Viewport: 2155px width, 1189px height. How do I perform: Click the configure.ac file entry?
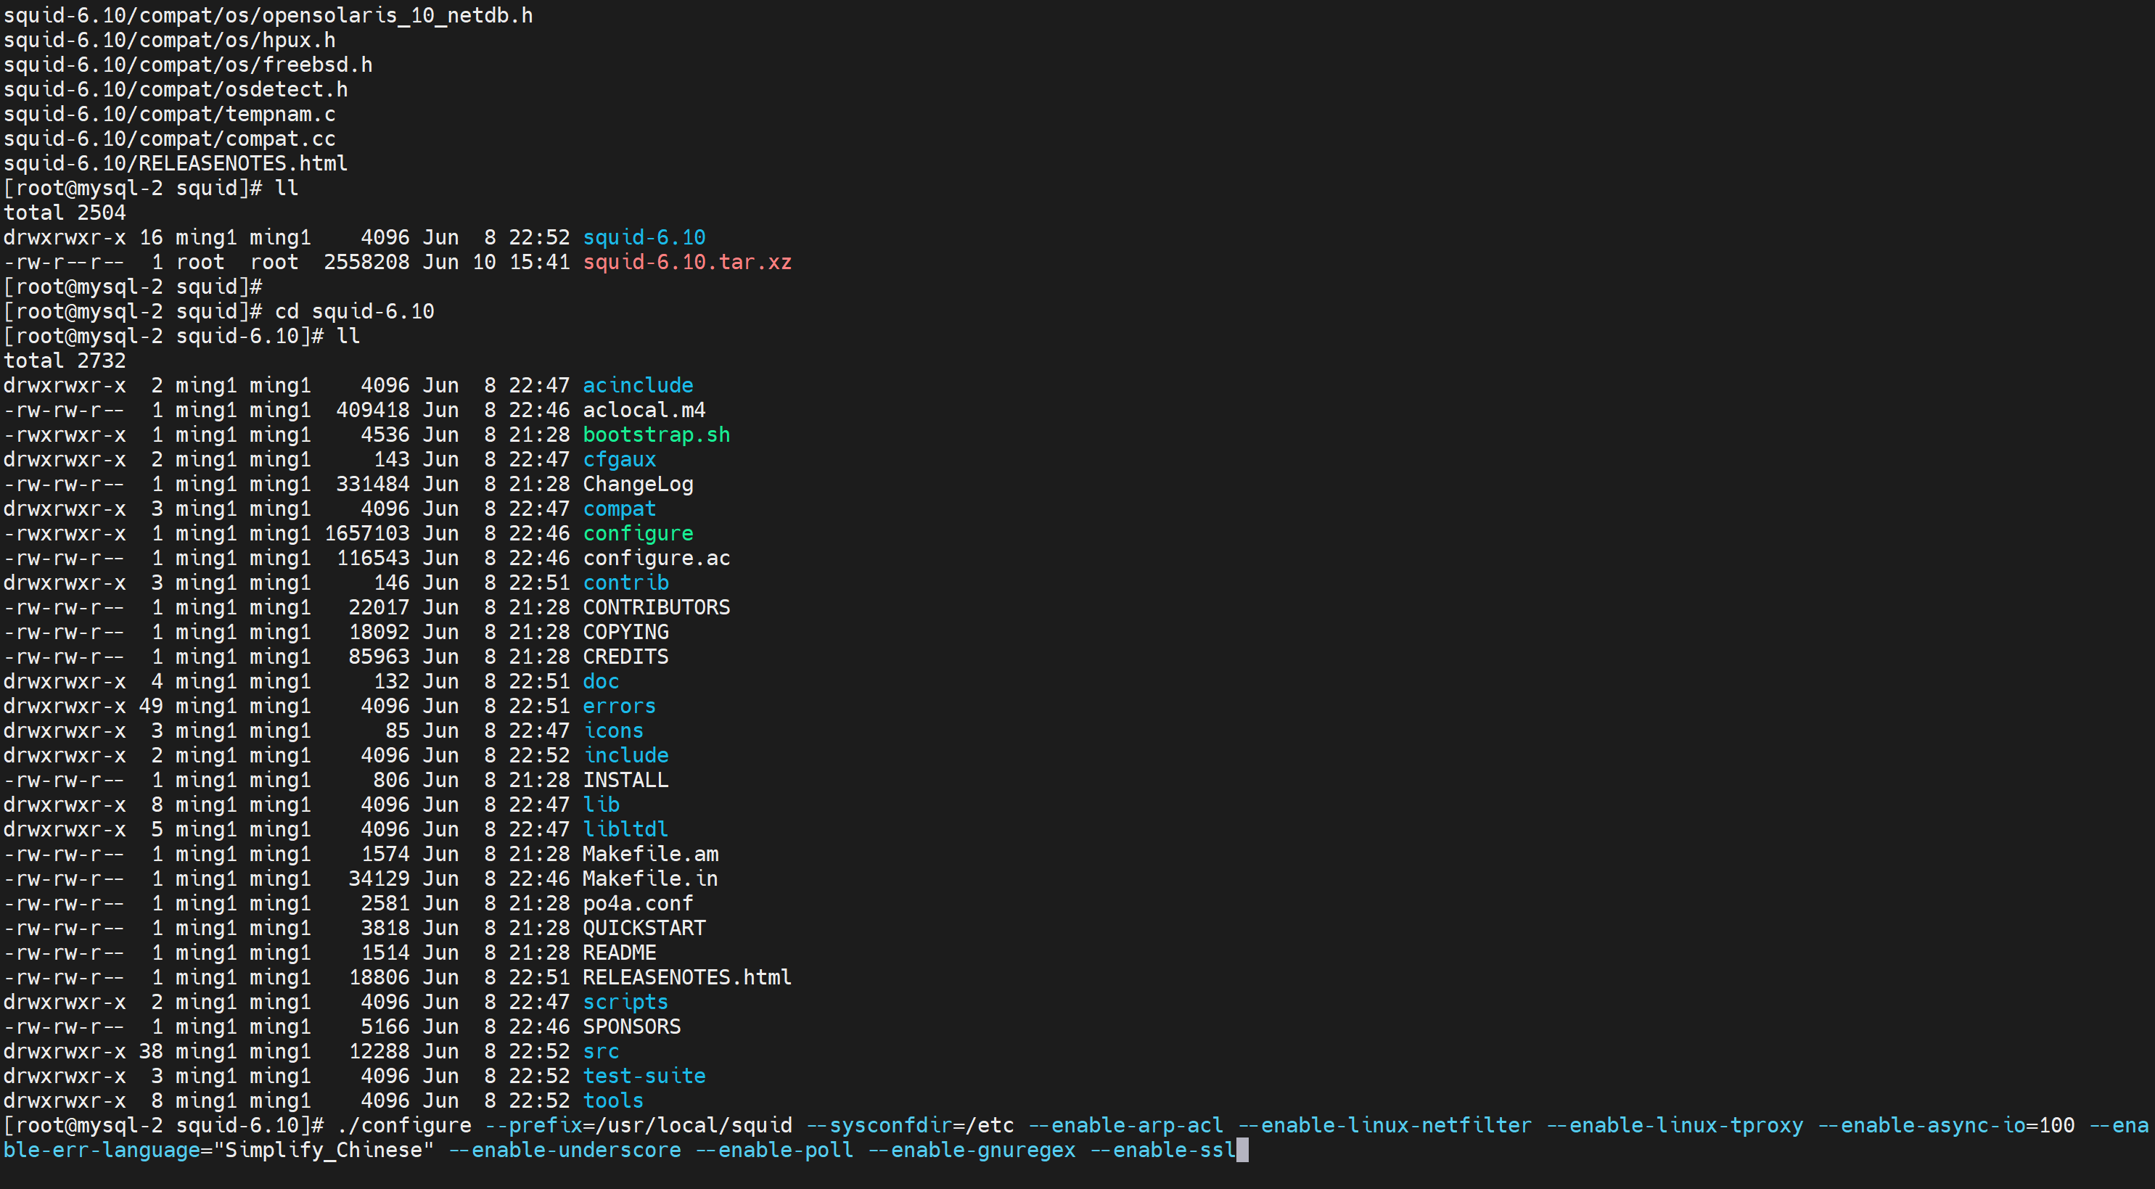click(656, 559)
